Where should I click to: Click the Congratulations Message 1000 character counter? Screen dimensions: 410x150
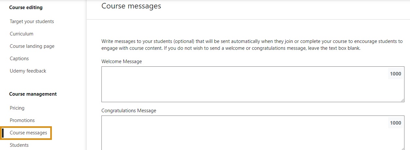[395, 123]
